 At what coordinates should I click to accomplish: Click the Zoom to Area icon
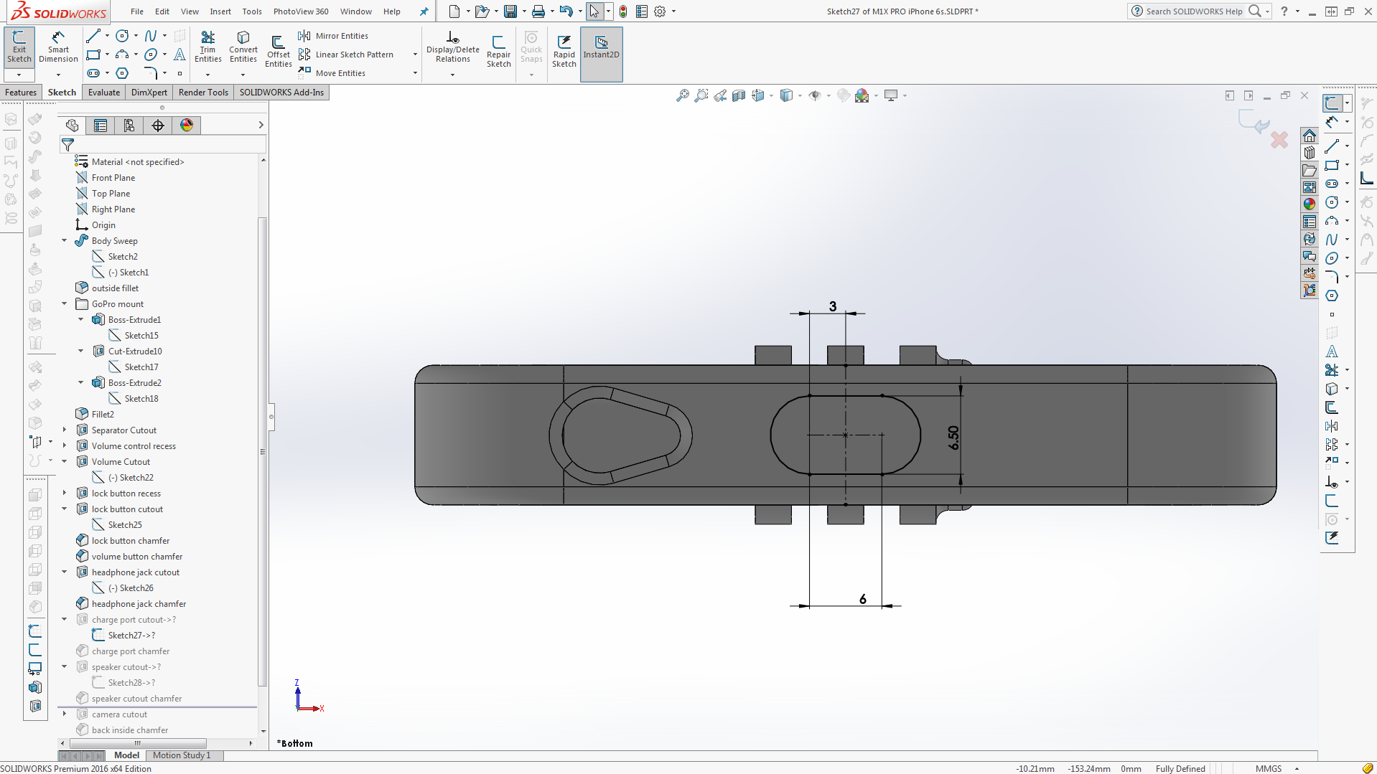coord(701,95)
